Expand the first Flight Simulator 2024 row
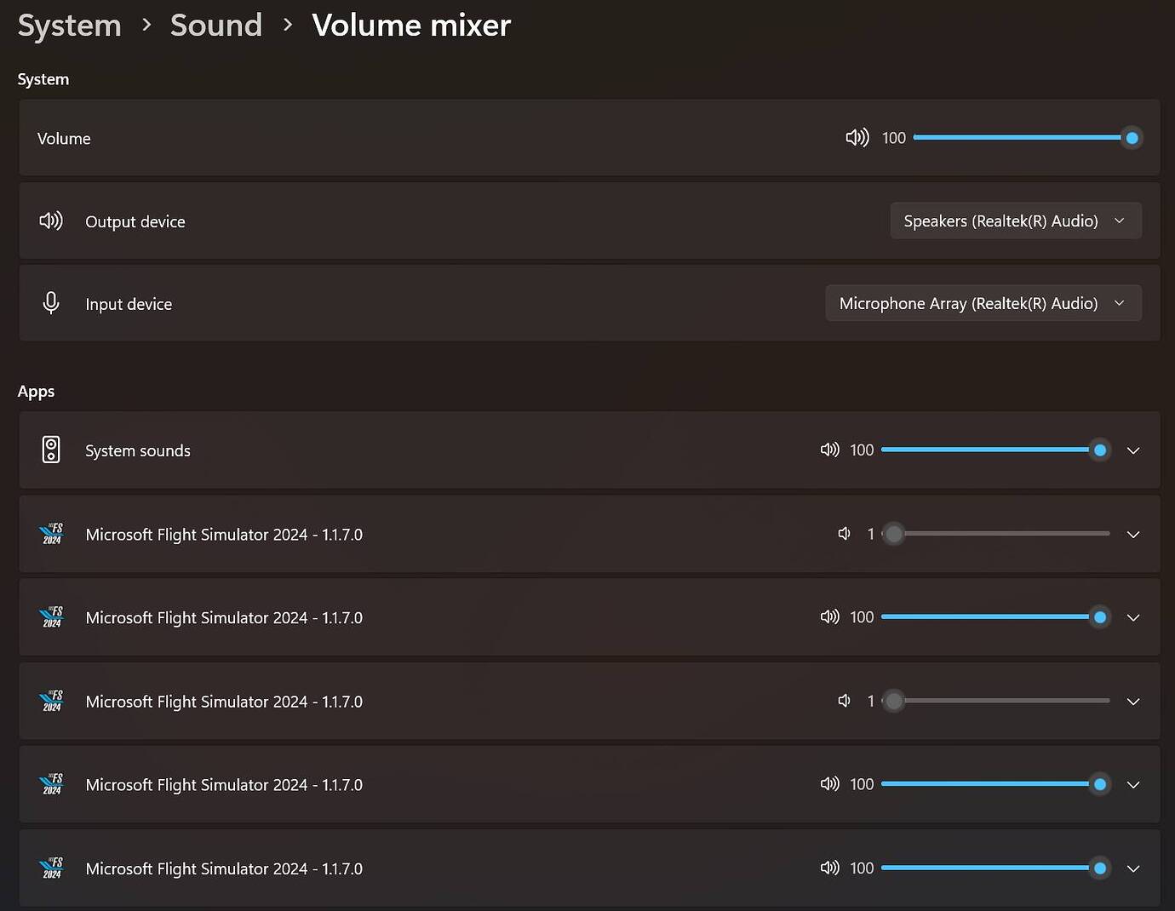This screenshot has width=1175, height=911. click(x=1133, y=535)
